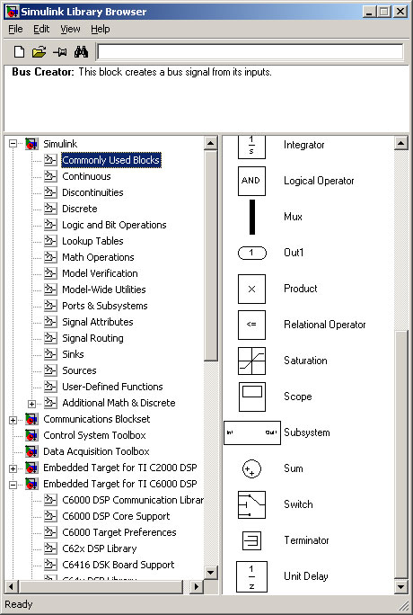Click the binoculars Find block icon
The width and height of the screenshot is (413, 615).
(81, 52)
